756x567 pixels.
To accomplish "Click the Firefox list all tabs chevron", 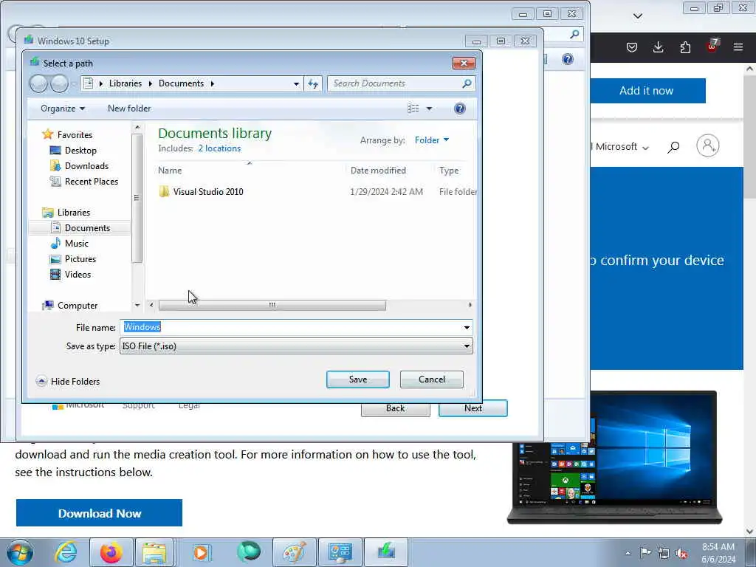I will tap(637, 16).
